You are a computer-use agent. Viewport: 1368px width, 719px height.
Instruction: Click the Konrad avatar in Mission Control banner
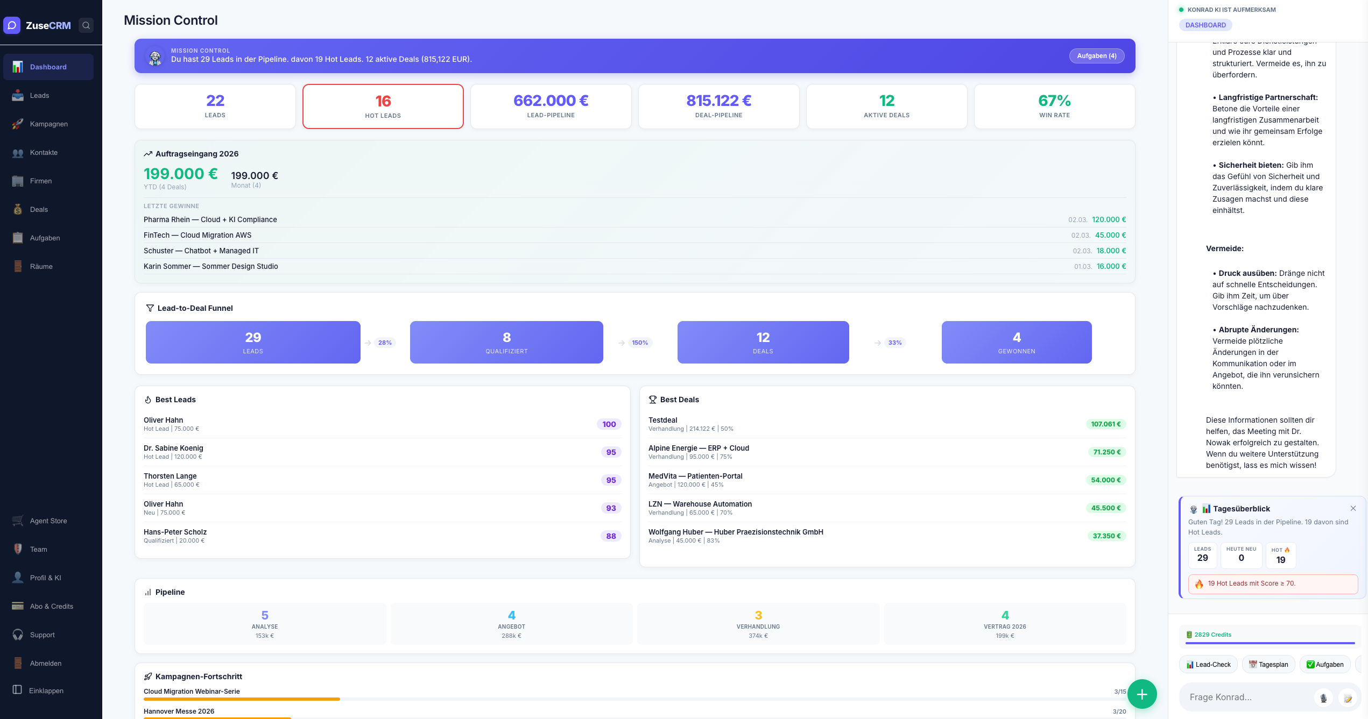(x=155, y=56)
